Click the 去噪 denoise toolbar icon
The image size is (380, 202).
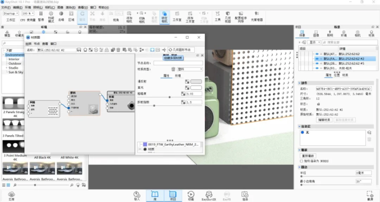61,16
